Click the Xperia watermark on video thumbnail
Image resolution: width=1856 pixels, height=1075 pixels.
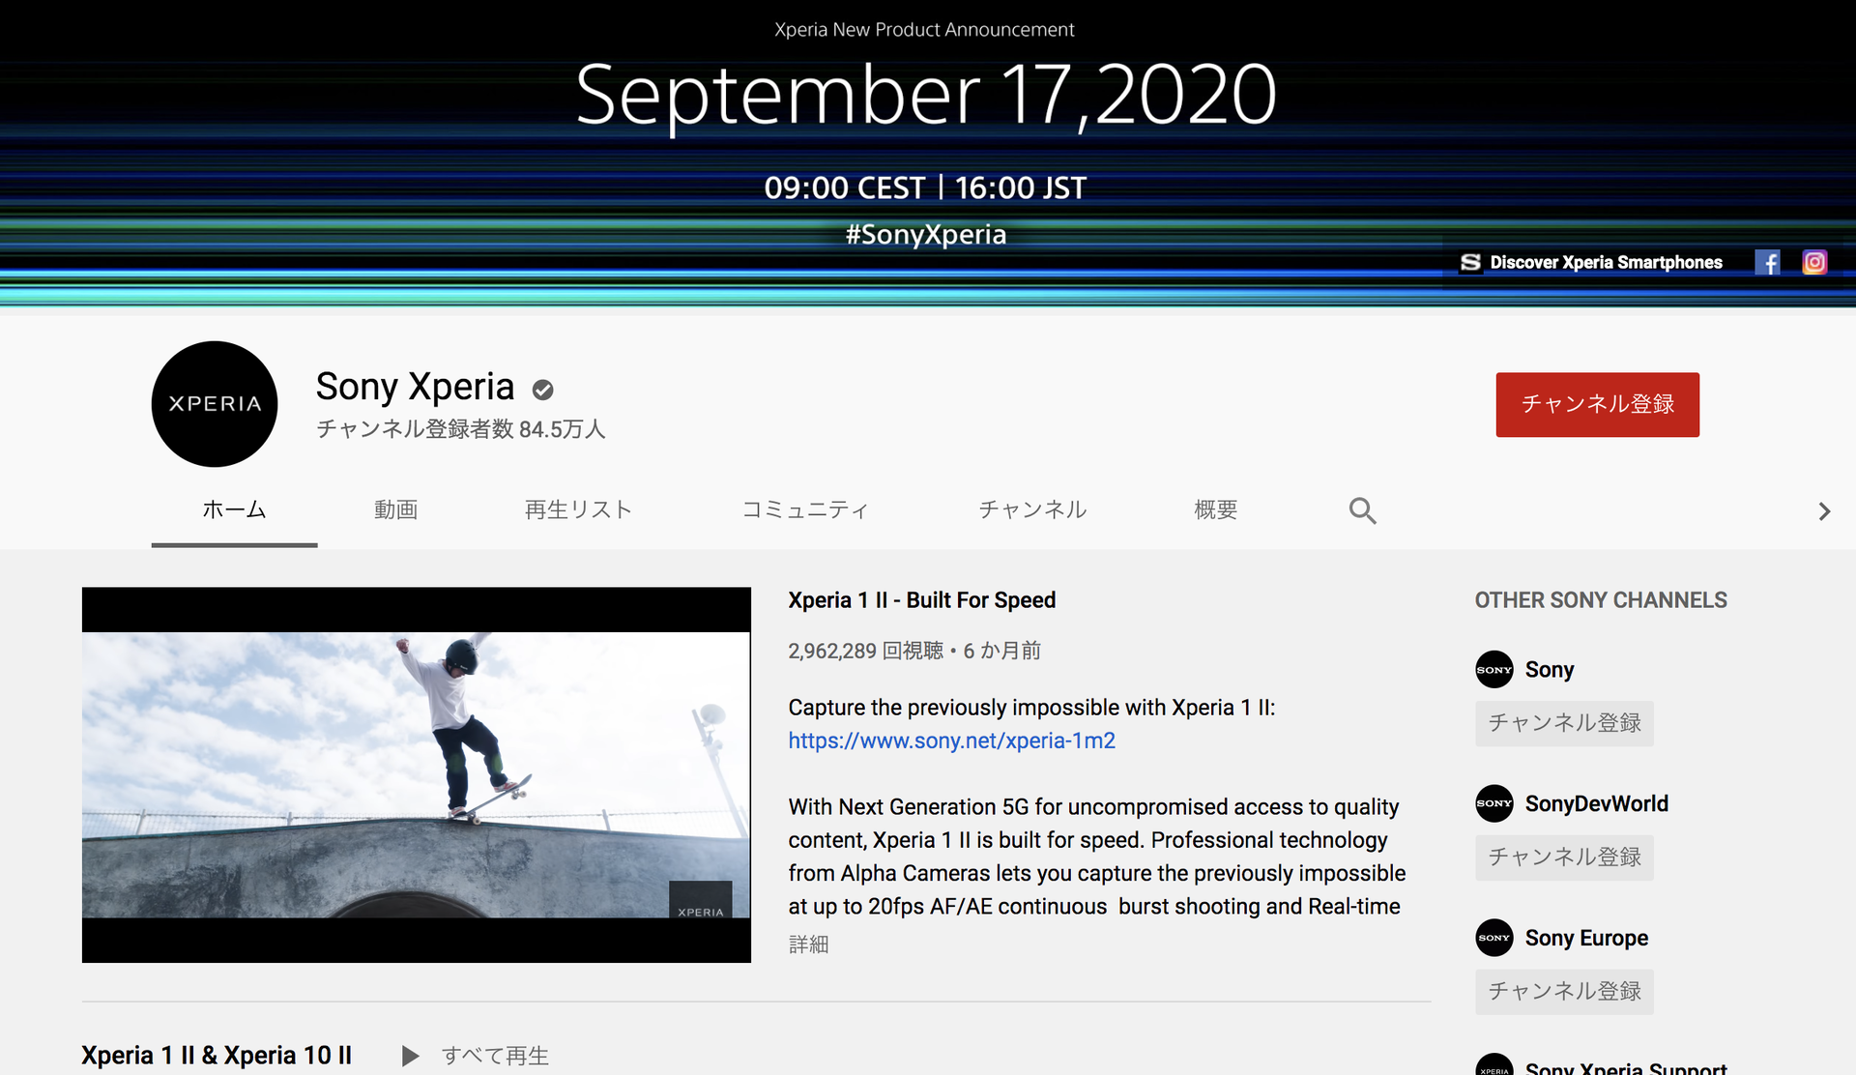(x=700, y=900)
